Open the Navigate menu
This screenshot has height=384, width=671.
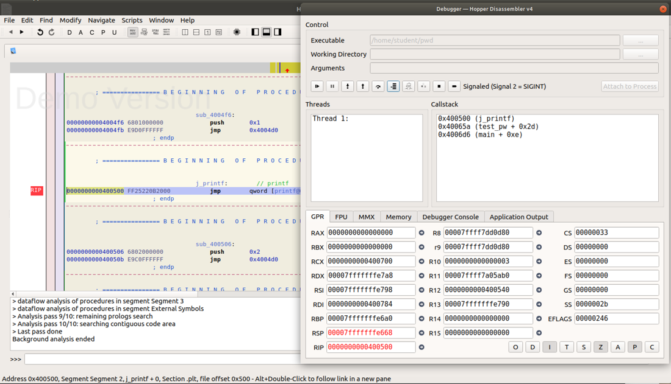click(101, 20)
